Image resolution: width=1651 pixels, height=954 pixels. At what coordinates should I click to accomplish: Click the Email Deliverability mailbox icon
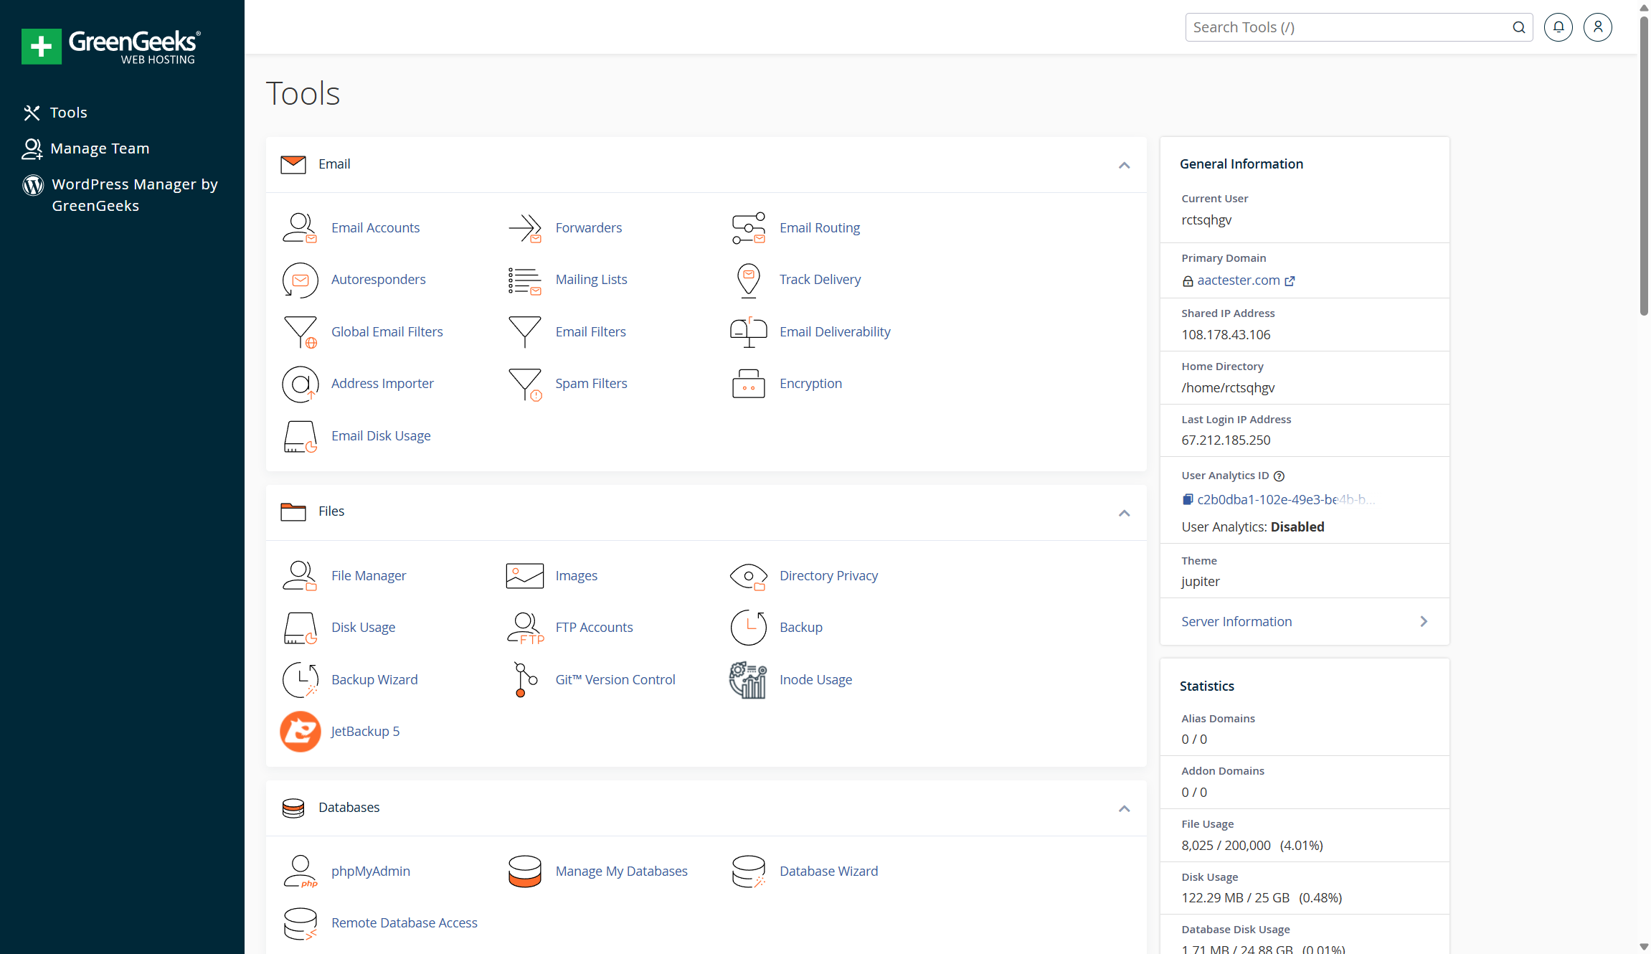point(748,331)
